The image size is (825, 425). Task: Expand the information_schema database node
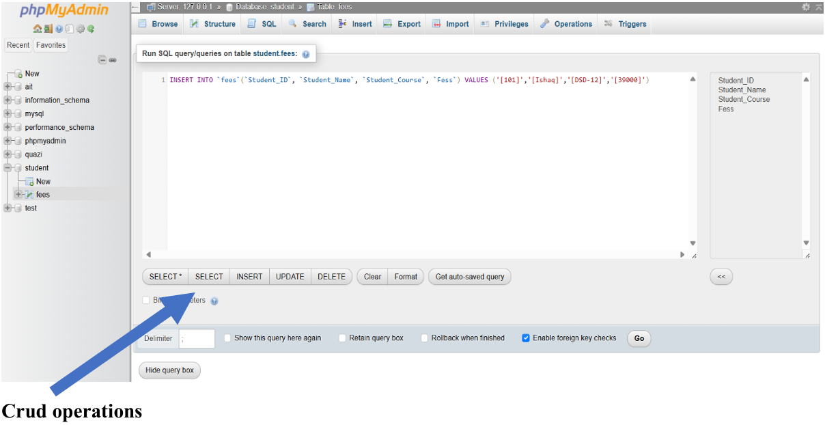8,100
